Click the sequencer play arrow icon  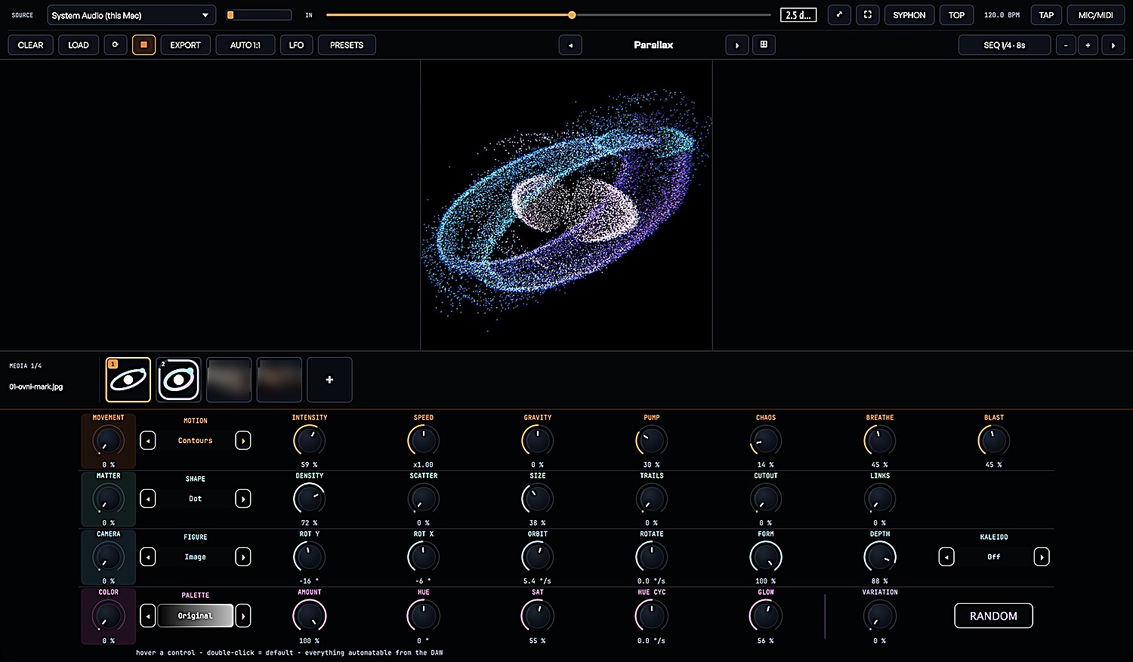1113,45
